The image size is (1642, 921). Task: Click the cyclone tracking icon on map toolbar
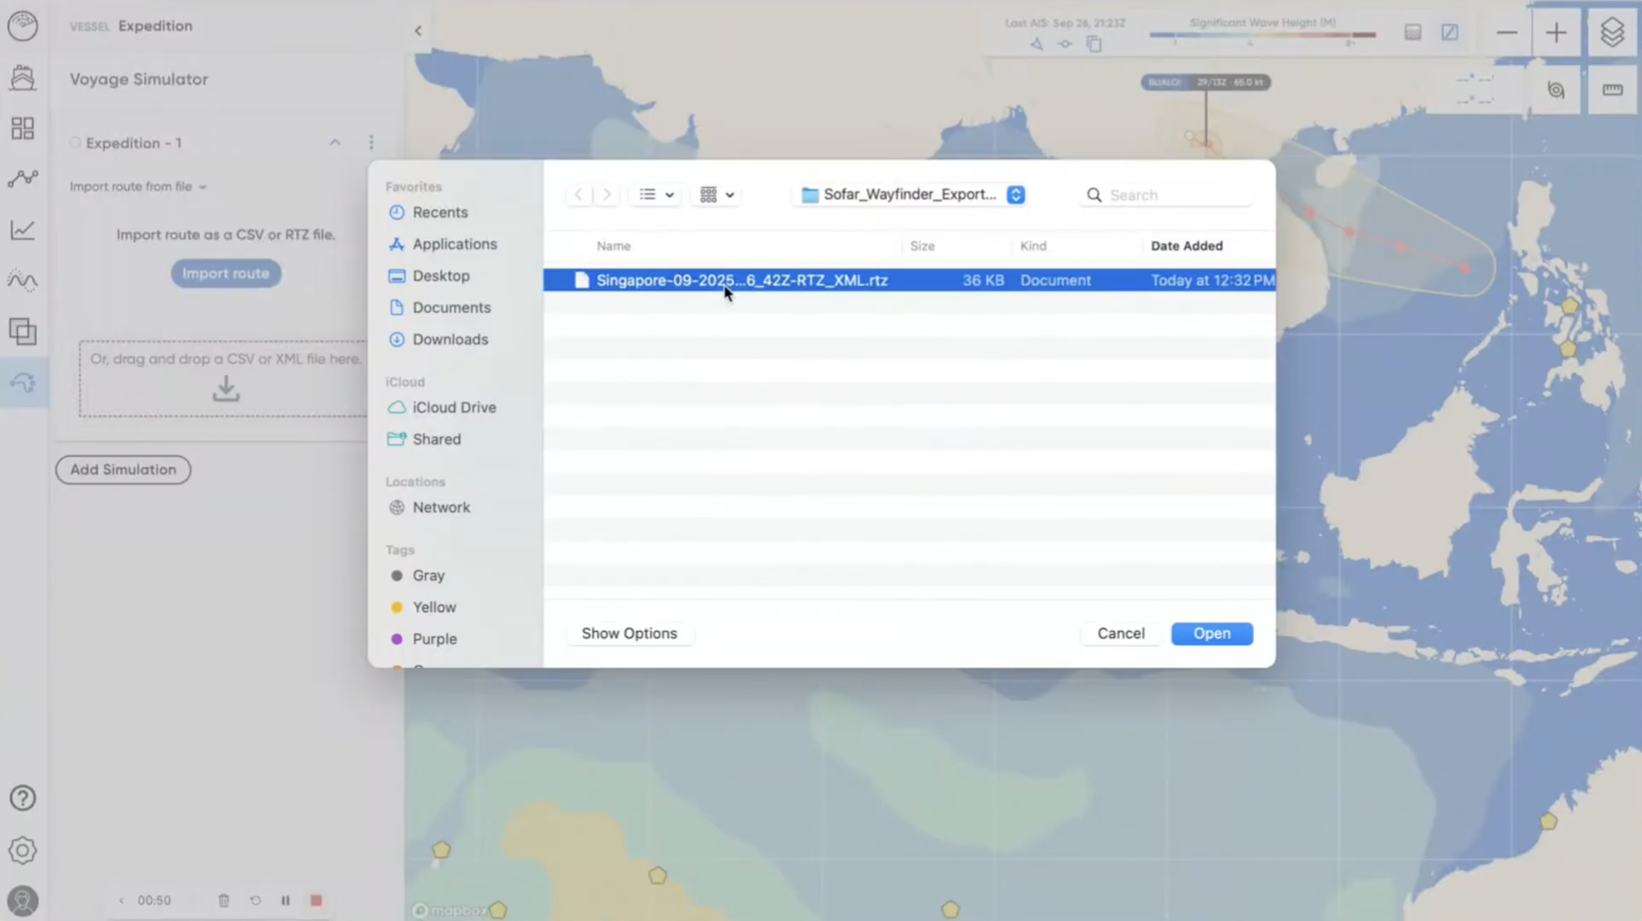point(1556,90)
